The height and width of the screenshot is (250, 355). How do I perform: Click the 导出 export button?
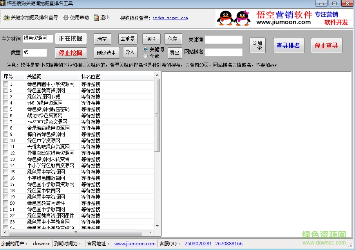point(174,52)
